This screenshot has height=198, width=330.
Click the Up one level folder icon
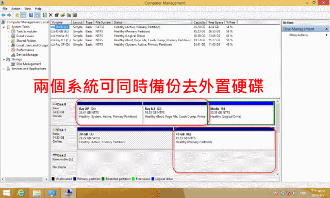pyautogui.click(x=17, y=15)
